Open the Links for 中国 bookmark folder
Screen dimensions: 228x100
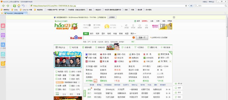(26, 10)
